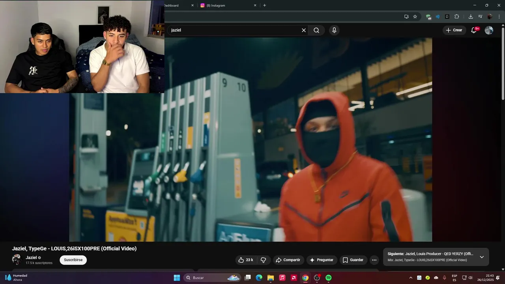Viewport: 505px width, 284px height.
Task: Open more actions three-dot button
Action: coord(374,260)
